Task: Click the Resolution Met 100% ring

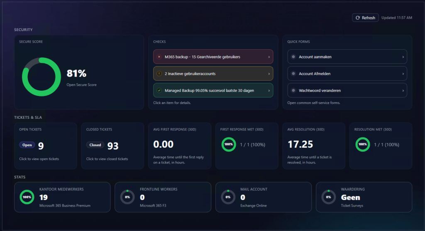Action: coord(363,144)
